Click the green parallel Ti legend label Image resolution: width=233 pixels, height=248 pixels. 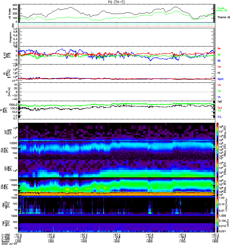(x=219, y=111)
